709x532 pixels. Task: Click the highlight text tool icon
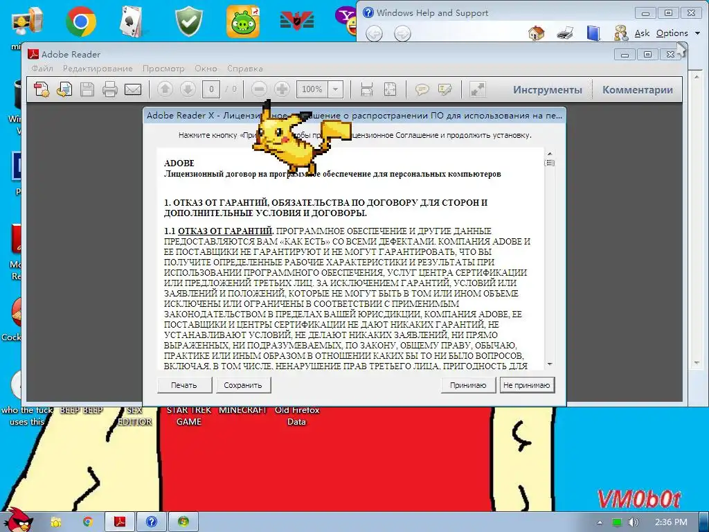point(445,89)
